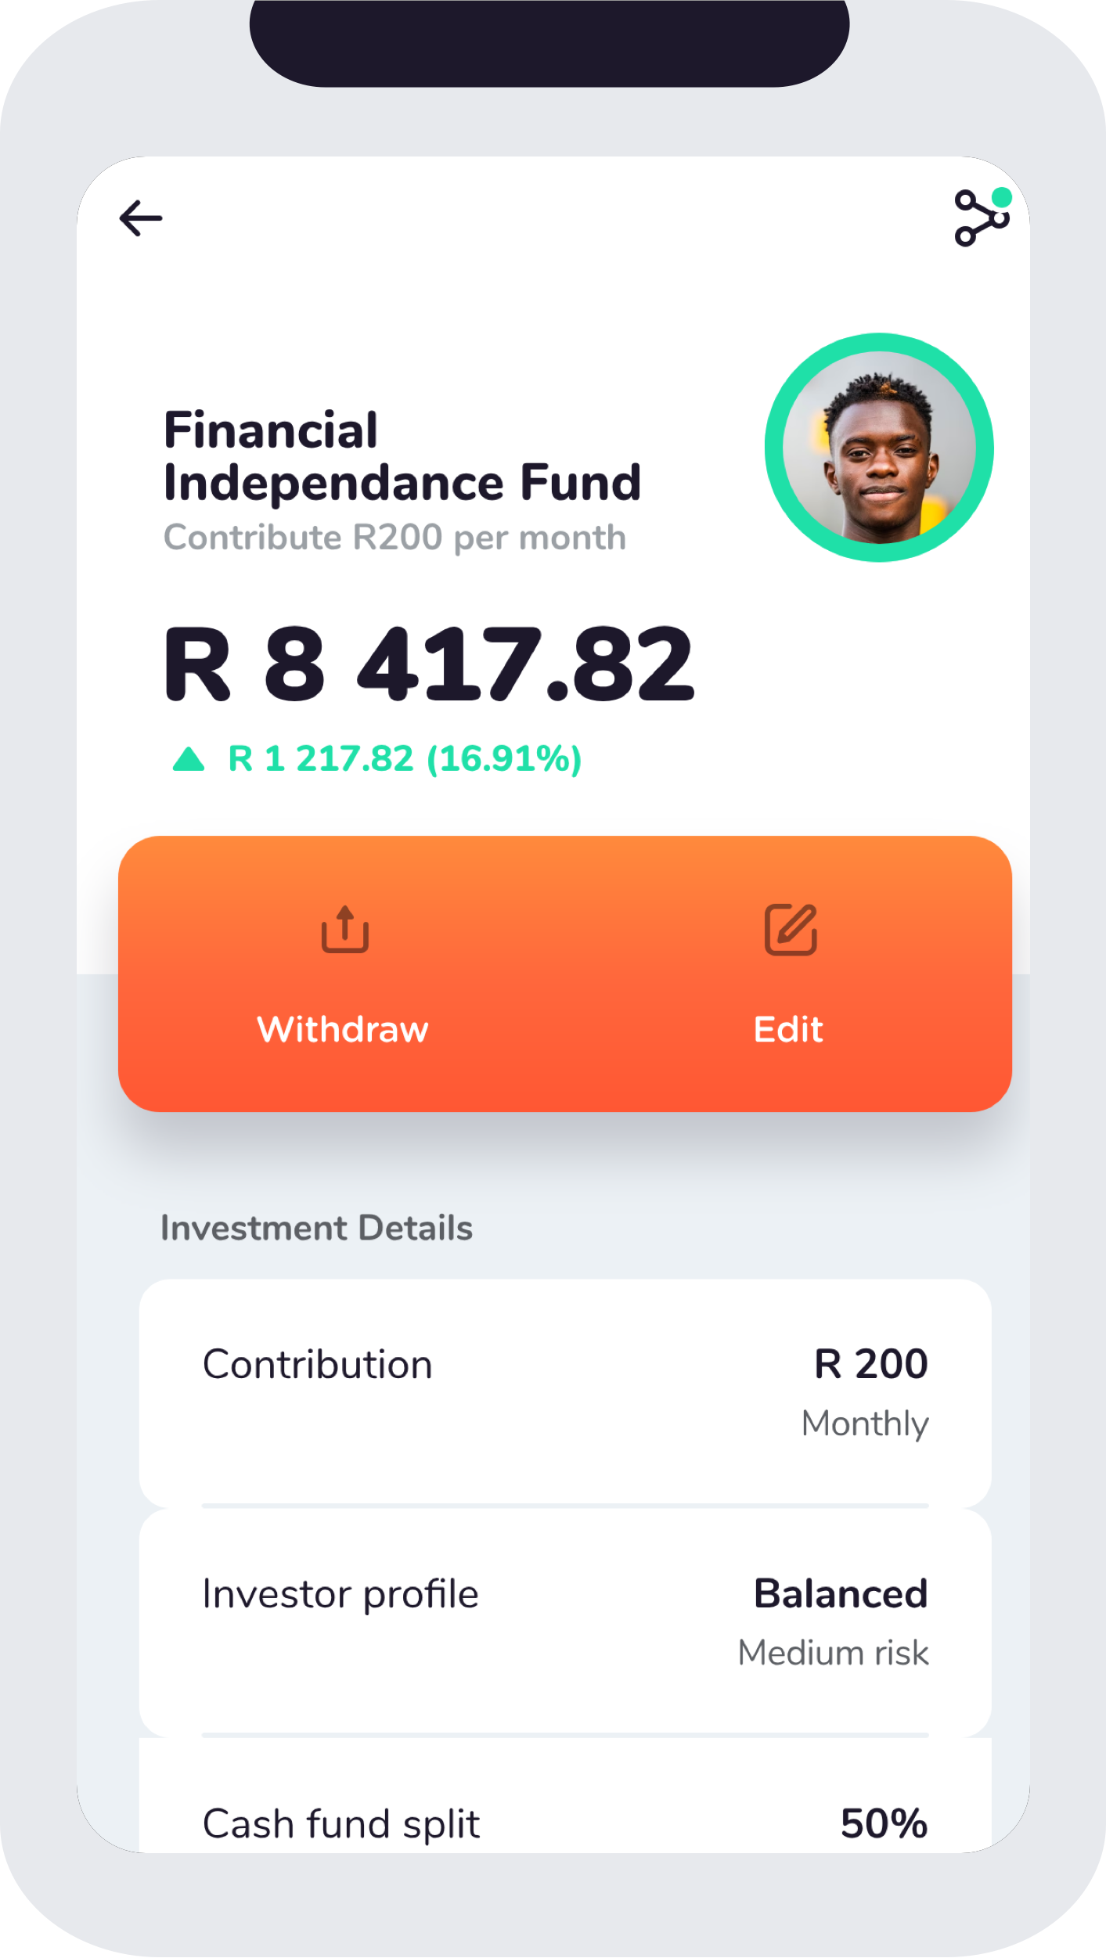Open the share connections icon

981,218
